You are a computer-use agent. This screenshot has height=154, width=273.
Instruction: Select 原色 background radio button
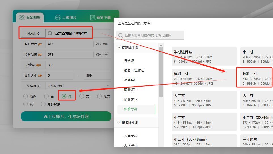point(26,96)
